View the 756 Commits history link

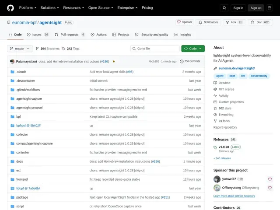[x=190, y=61]
